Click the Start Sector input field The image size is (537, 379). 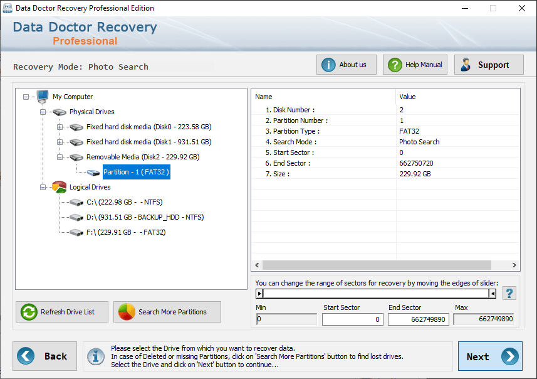(352, 319)
